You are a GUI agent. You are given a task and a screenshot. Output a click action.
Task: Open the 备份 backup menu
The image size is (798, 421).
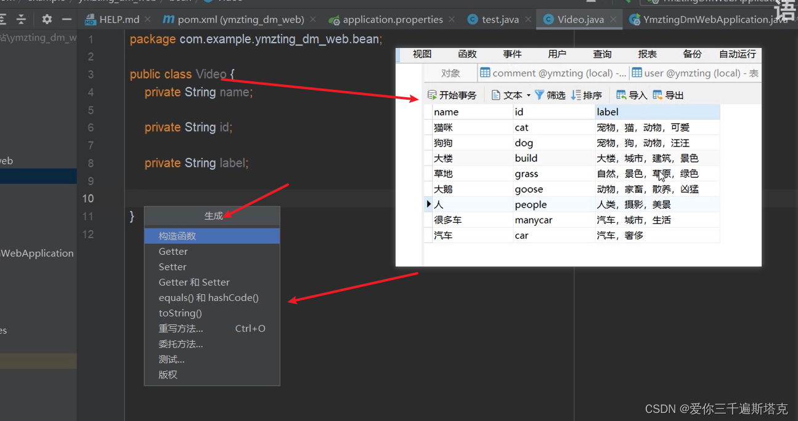pos(693,54)
